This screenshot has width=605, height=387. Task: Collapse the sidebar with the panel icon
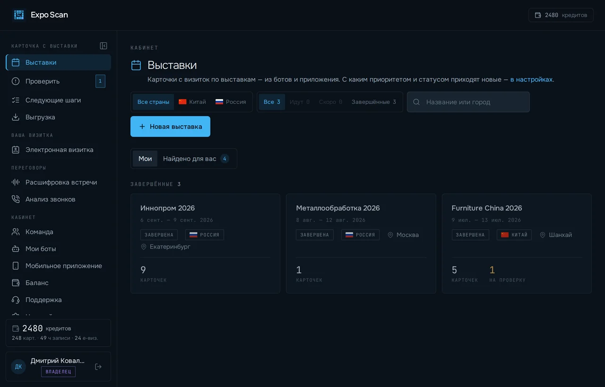(x=104, y=46)
